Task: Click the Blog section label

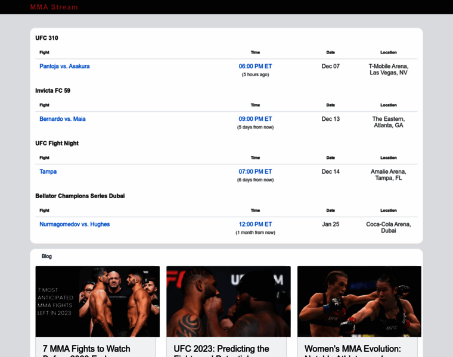Action: [x=46, y=256]
